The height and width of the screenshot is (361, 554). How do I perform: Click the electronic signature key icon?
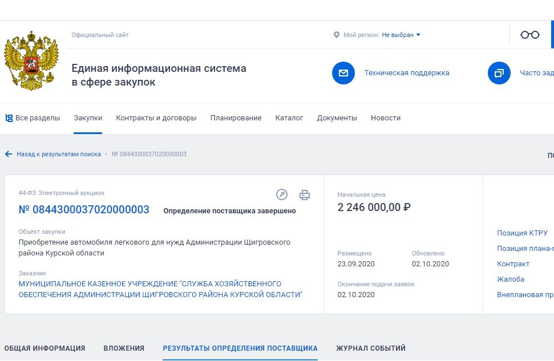[282, 194]
